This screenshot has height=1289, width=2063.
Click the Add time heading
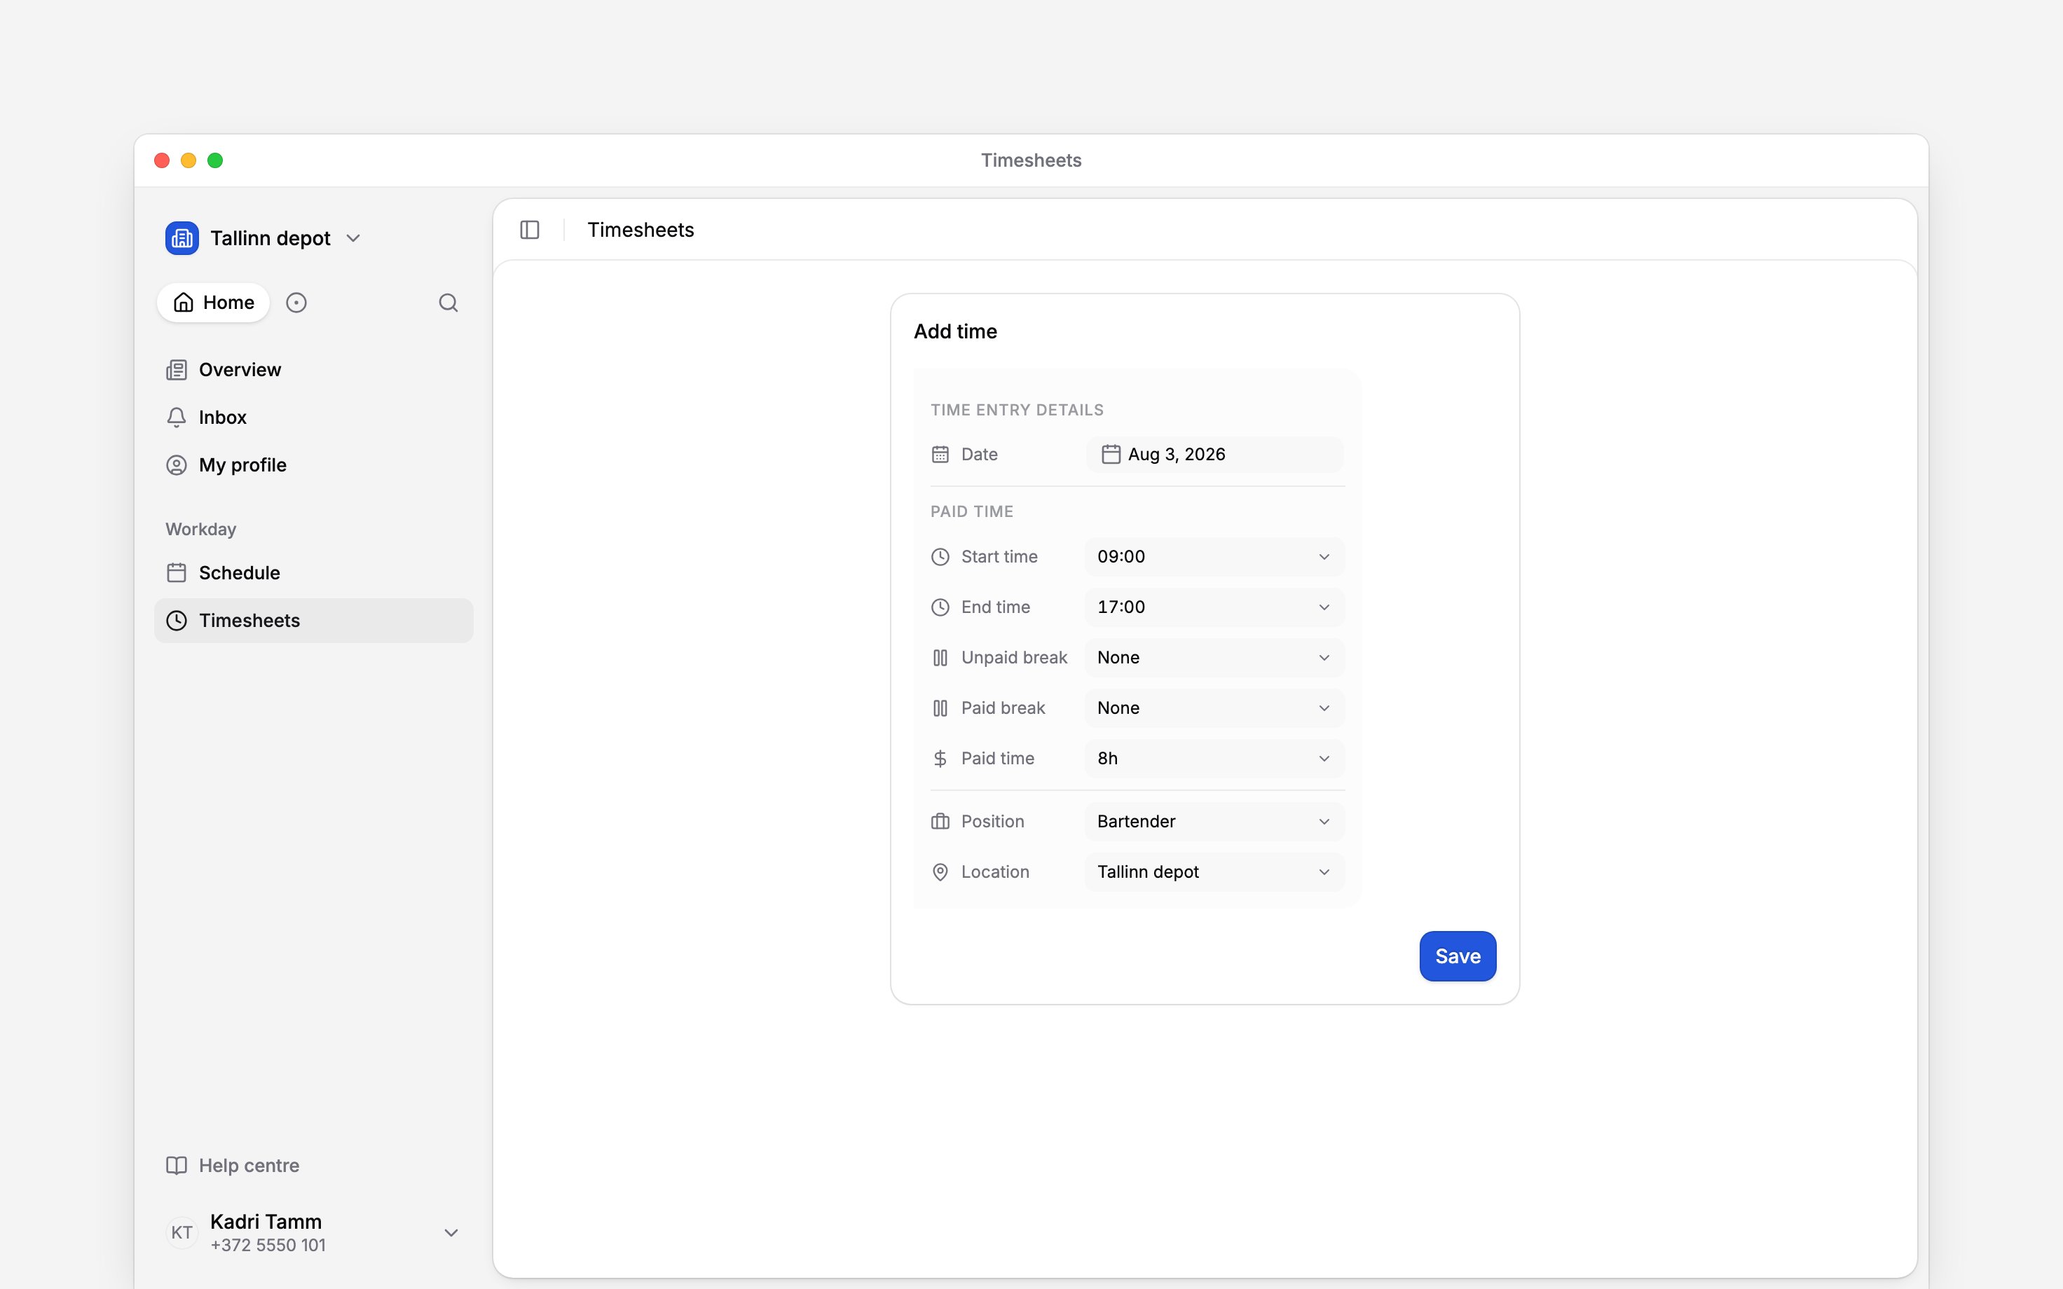pos(956,331)
